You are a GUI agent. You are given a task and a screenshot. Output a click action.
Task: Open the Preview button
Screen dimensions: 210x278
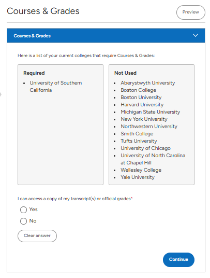pos(191,12)
